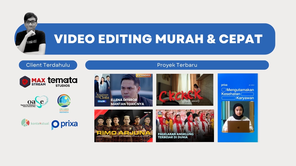This screenshot has height=166, width=296.
Task: Click the prixa client logo
Action: pos(64,124)
